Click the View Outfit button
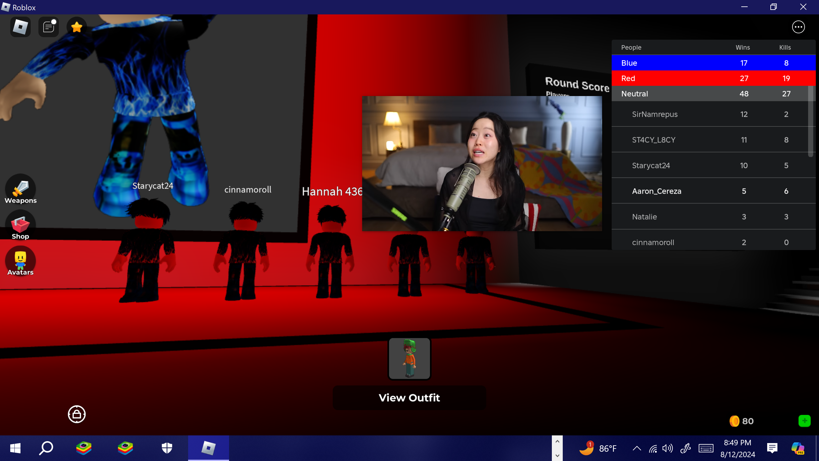 [409, 398]
